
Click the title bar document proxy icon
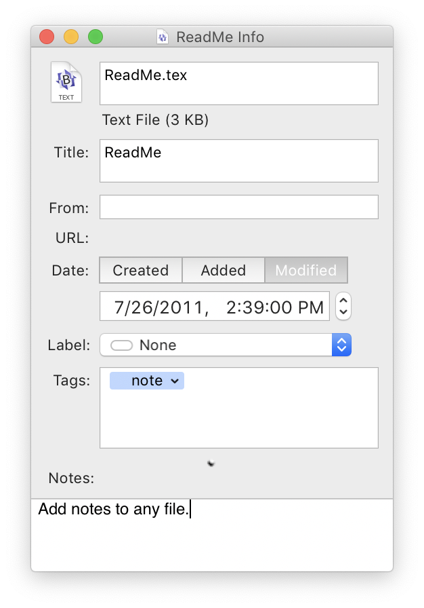click(x=162, y=37)
